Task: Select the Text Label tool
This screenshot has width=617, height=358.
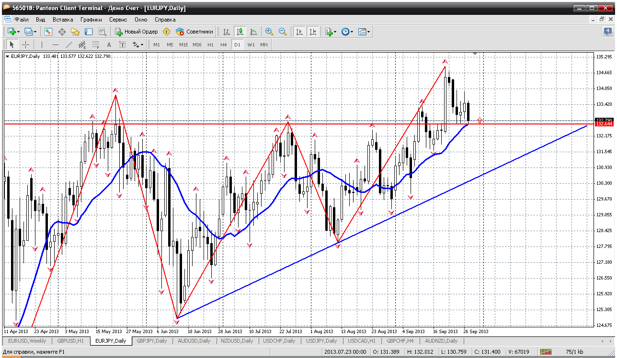Action: (122, 45)
